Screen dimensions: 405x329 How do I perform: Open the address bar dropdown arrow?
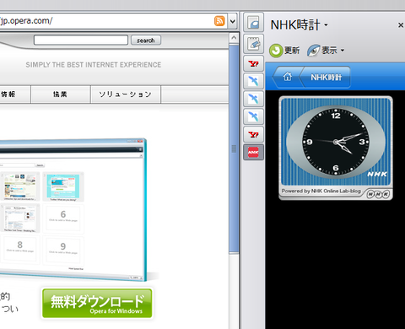pos(233,21)
